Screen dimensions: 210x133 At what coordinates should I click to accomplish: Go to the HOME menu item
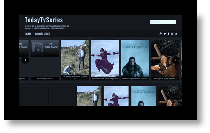28,34
